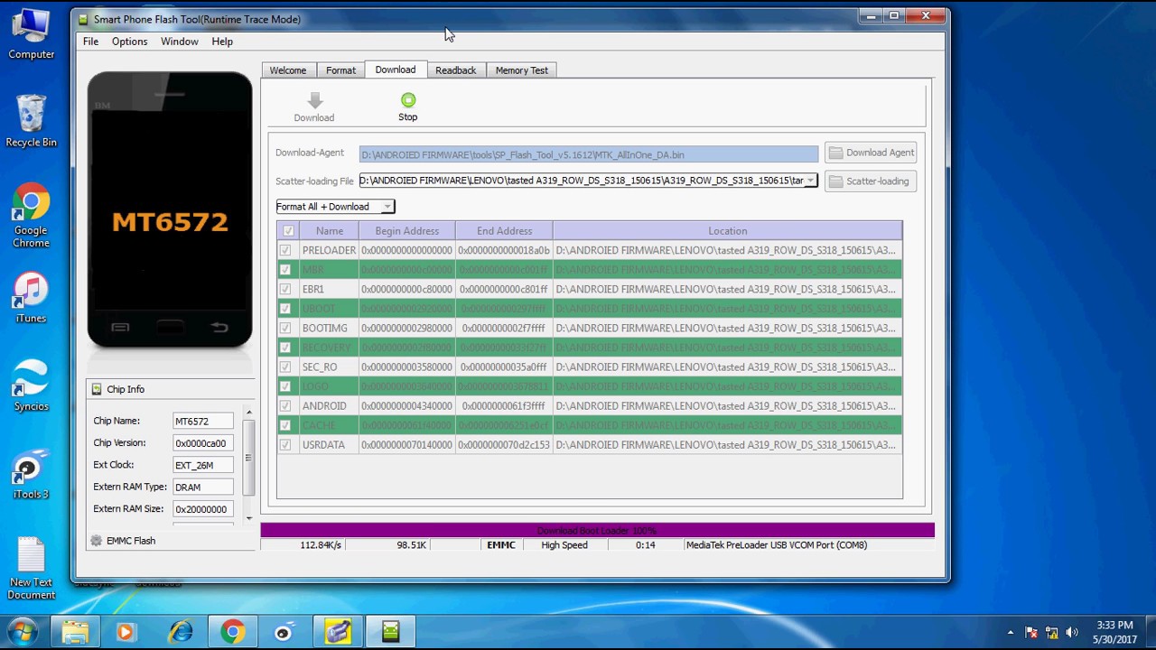Expand the Scatter-loading File path dropdown arrow
The width and height of the screenshot is (1156, 650).
click(x=811, y=181)
